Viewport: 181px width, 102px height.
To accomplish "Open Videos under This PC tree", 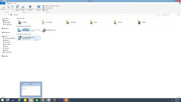I will (x=6, y=50).
